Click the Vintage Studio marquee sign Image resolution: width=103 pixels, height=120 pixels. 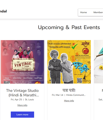23,65
